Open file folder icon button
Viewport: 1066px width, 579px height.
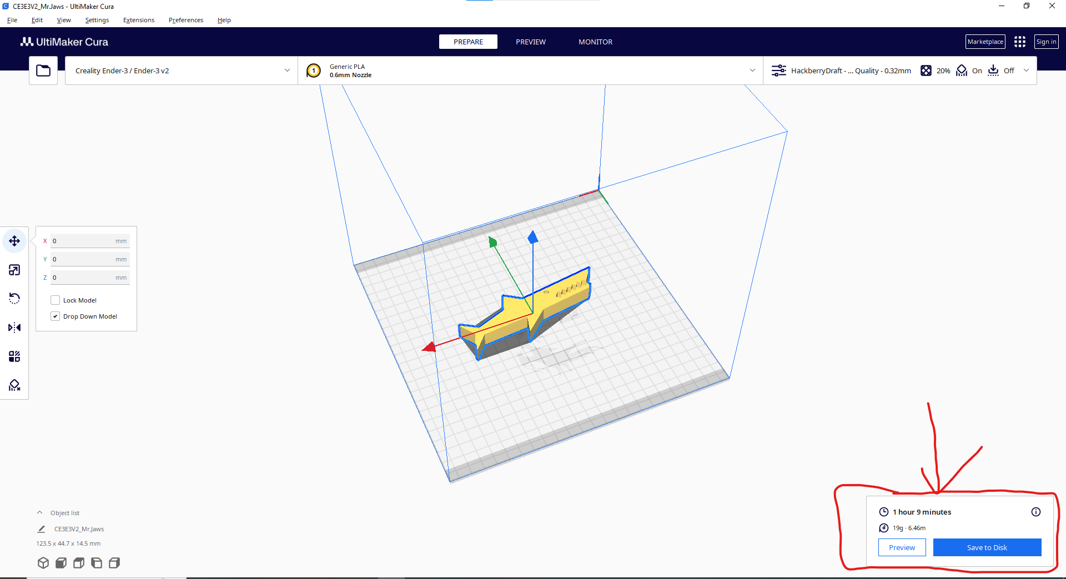pos(43,71)
